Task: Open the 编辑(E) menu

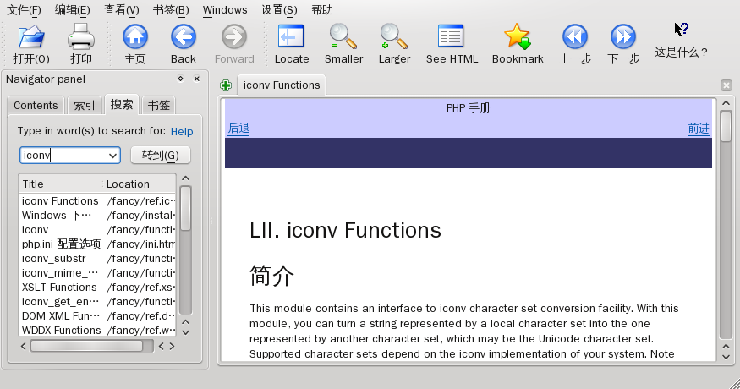Action: [72, 10]
